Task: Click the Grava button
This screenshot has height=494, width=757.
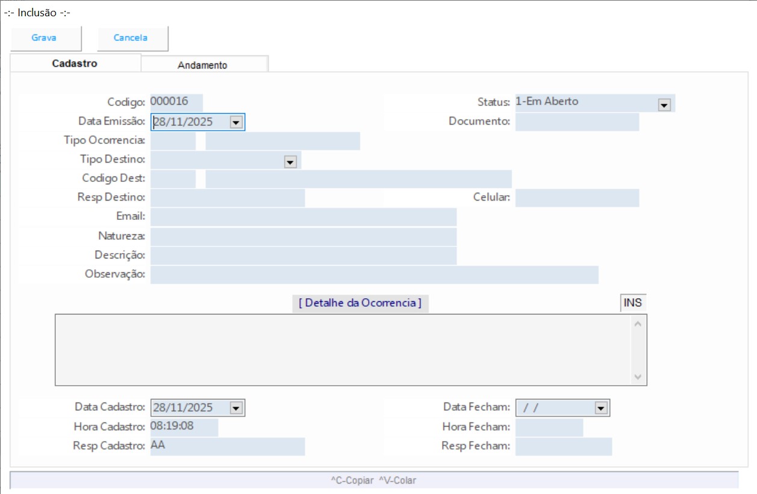Action: point(44,38)
